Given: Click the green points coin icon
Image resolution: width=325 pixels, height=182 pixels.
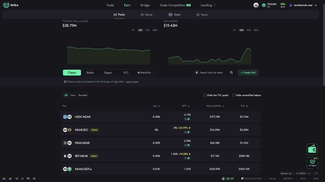Looking at the screenshot, I should click(x=264, y=5).
